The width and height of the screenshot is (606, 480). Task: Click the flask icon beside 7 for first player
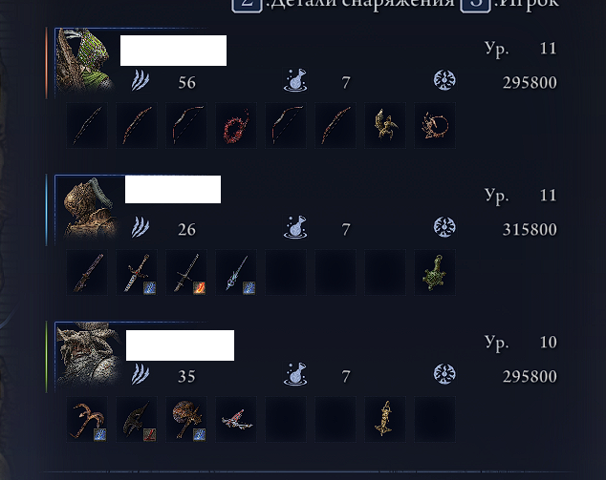[x=295, y=80]
